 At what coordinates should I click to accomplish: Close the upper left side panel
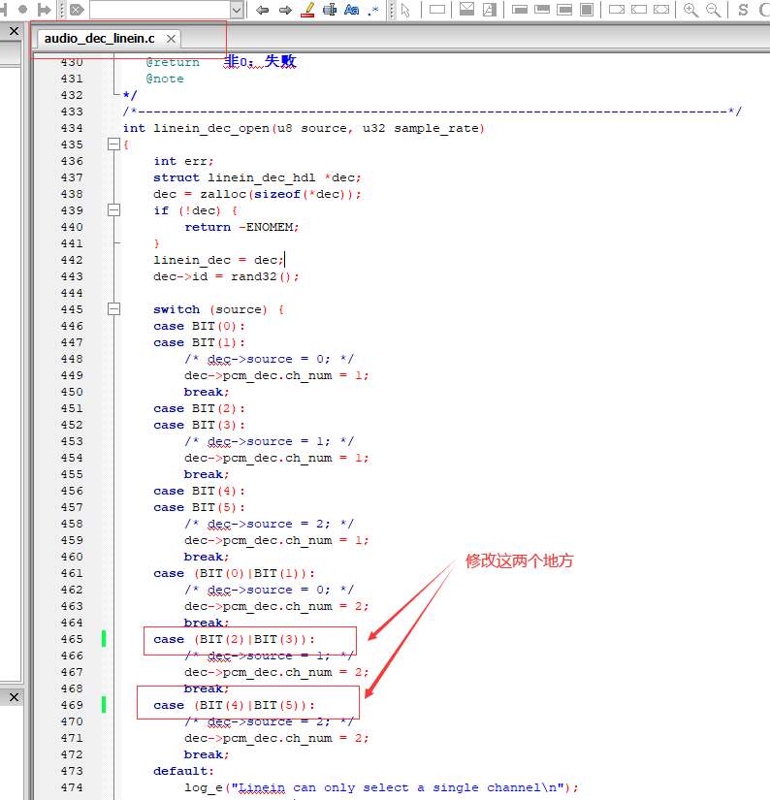pos(14,31)
